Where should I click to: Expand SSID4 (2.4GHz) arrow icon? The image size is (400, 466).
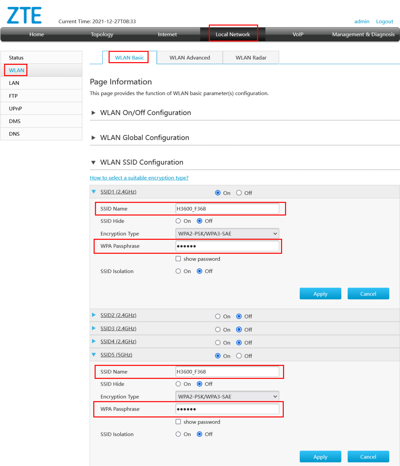tap(94, 341)
